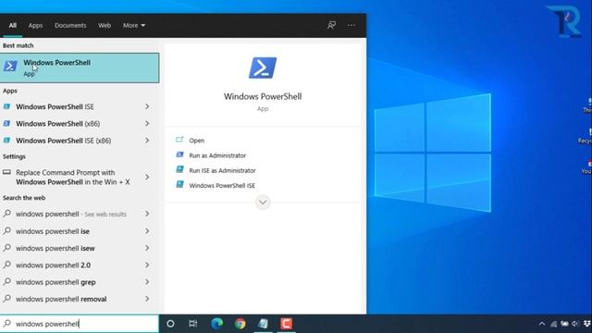This screenshot has height=333, width=592.
Task: Show hidden system tray icons
Action: coord(542,324)
